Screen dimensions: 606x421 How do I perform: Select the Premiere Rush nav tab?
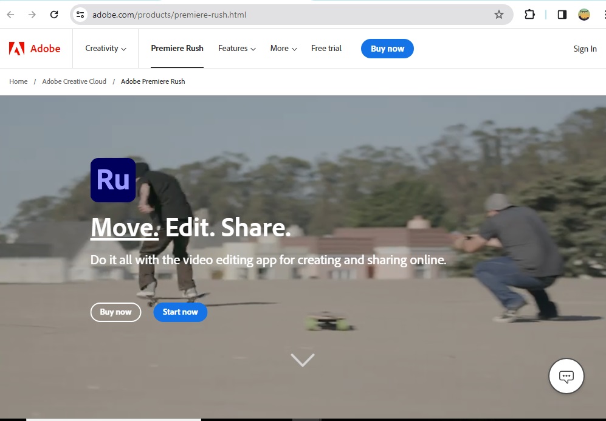(x=177, y=49)
